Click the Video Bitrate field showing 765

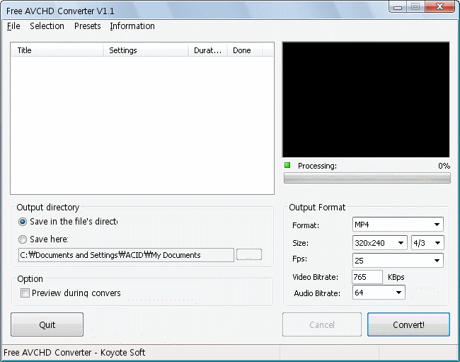tap(367, 277)
